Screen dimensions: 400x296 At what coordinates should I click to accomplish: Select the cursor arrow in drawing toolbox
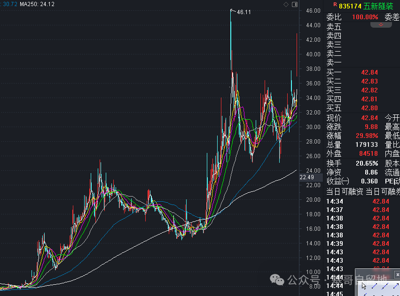point(364,286)
